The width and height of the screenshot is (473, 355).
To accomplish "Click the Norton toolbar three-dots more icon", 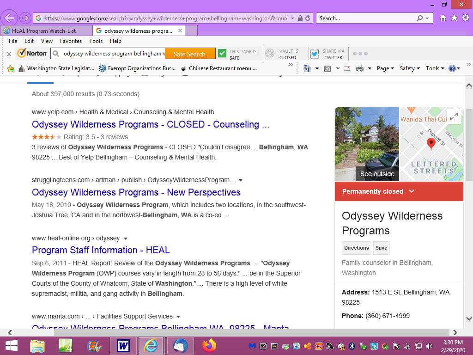I will click(360, 54).
